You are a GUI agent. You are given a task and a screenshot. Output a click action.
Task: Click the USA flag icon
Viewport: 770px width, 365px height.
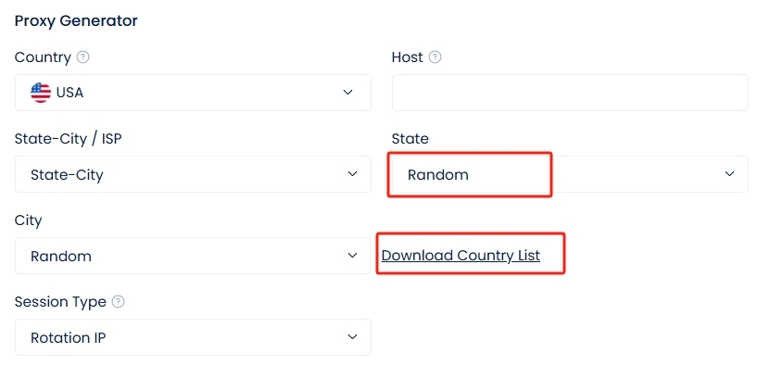click(x=40, y=93)
